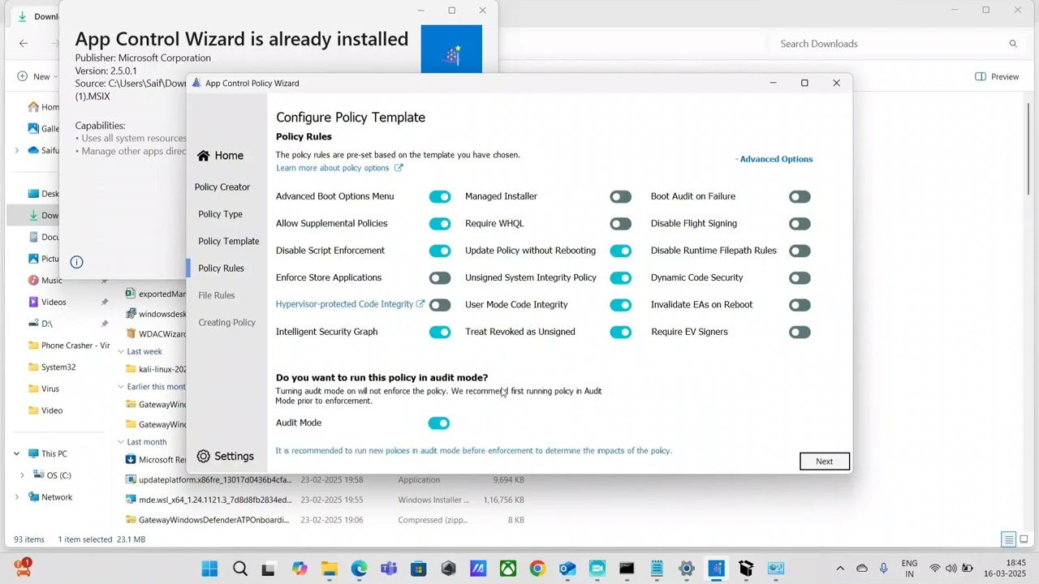Open Notepad from taskbar
Viewport: 1039px width, 584px height.
pyautogui.click(x=657, y=569)
